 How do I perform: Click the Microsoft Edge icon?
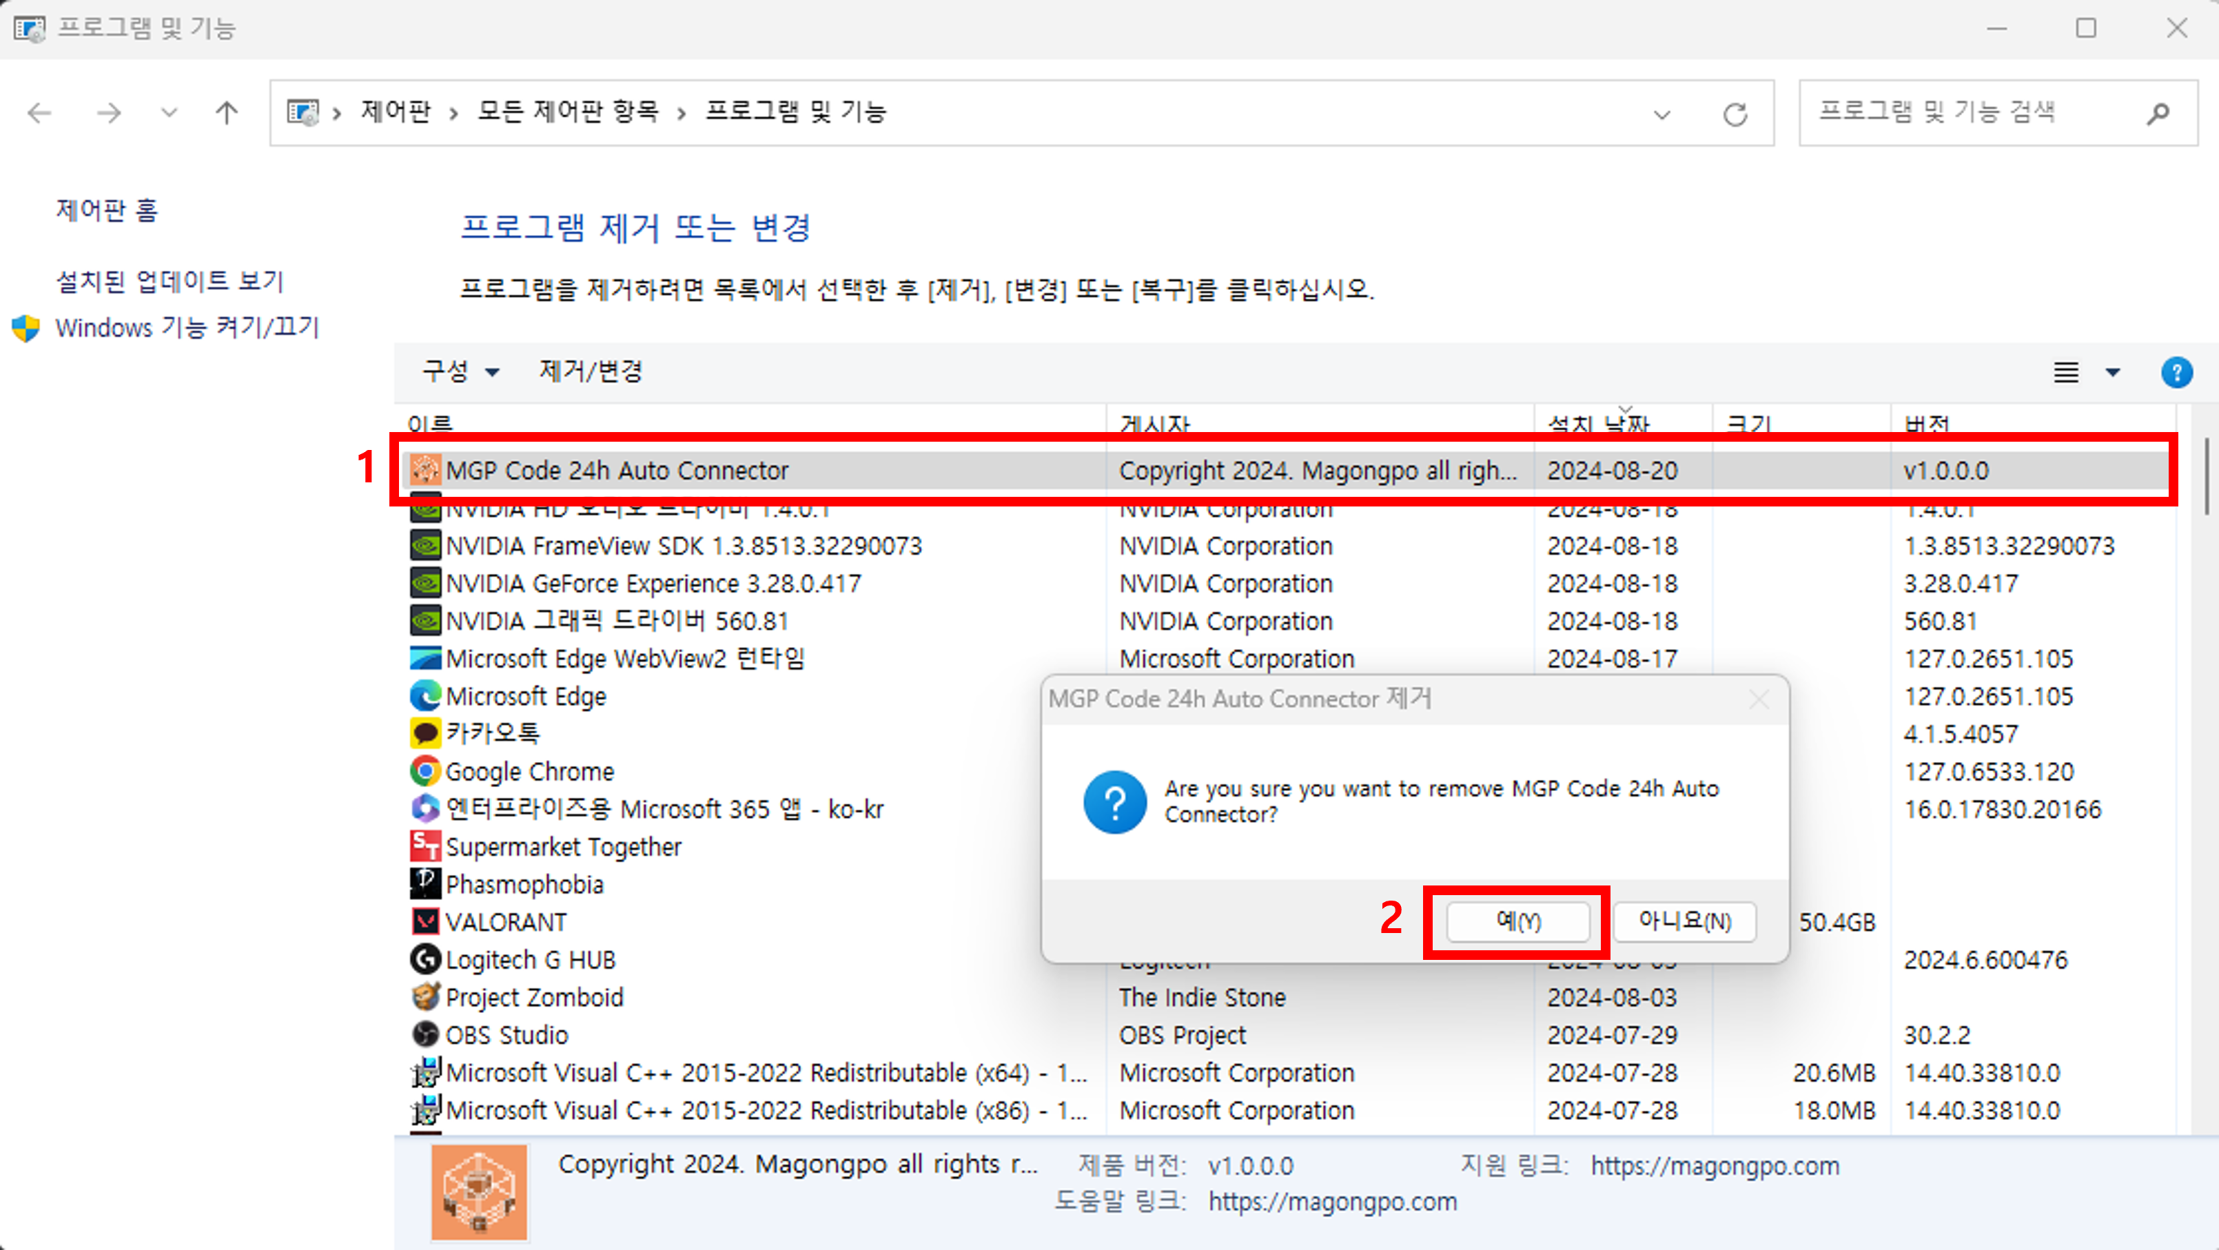point(426,696)
